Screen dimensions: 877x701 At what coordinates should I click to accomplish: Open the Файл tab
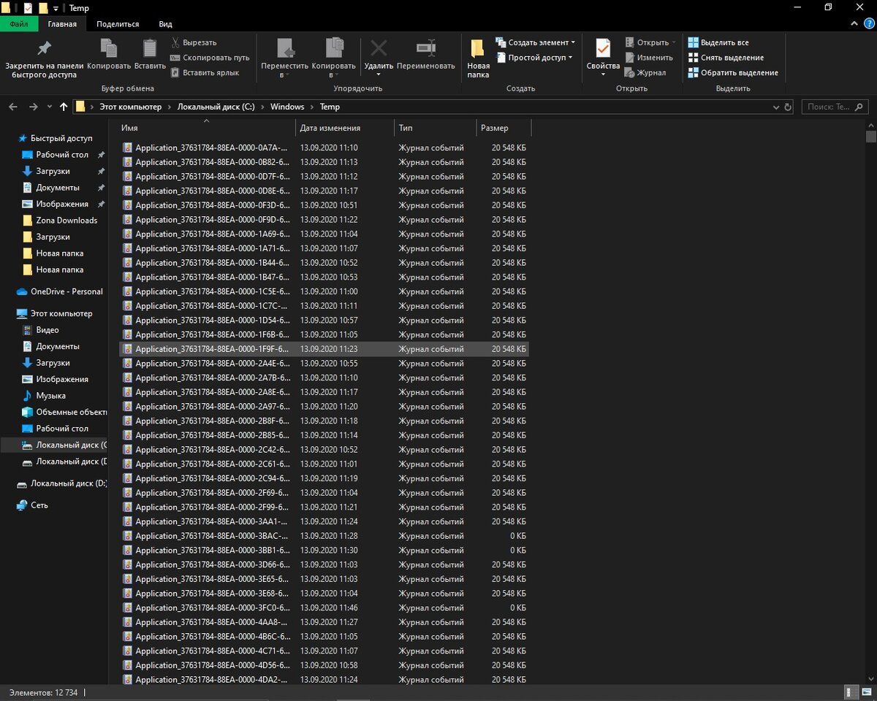click(19, 24)
